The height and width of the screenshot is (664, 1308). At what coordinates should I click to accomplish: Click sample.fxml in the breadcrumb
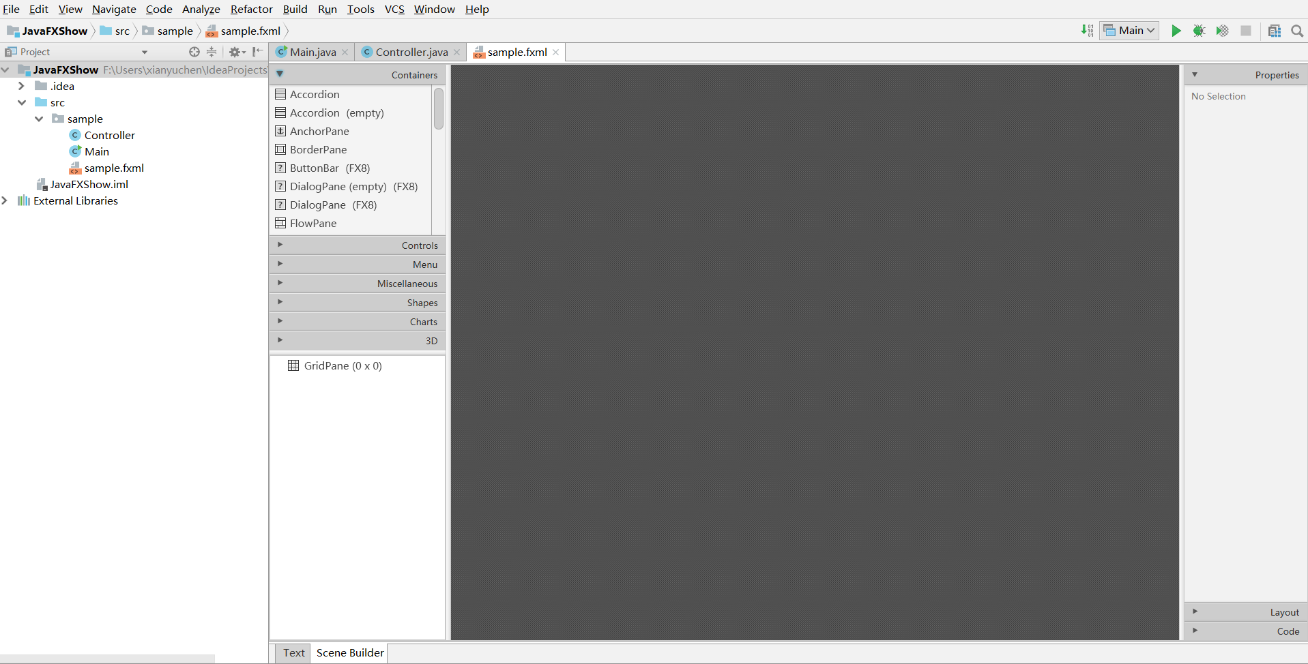[x=244, y=31]
